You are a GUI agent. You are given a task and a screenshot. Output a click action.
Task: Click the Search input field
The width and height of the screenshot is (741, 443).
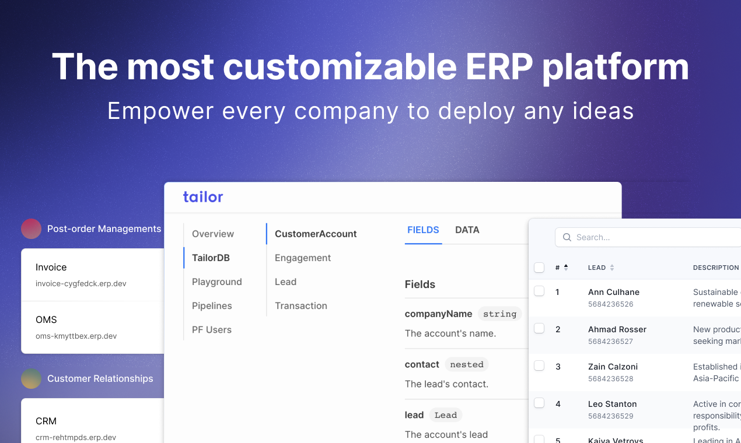(x=648, y=237)
